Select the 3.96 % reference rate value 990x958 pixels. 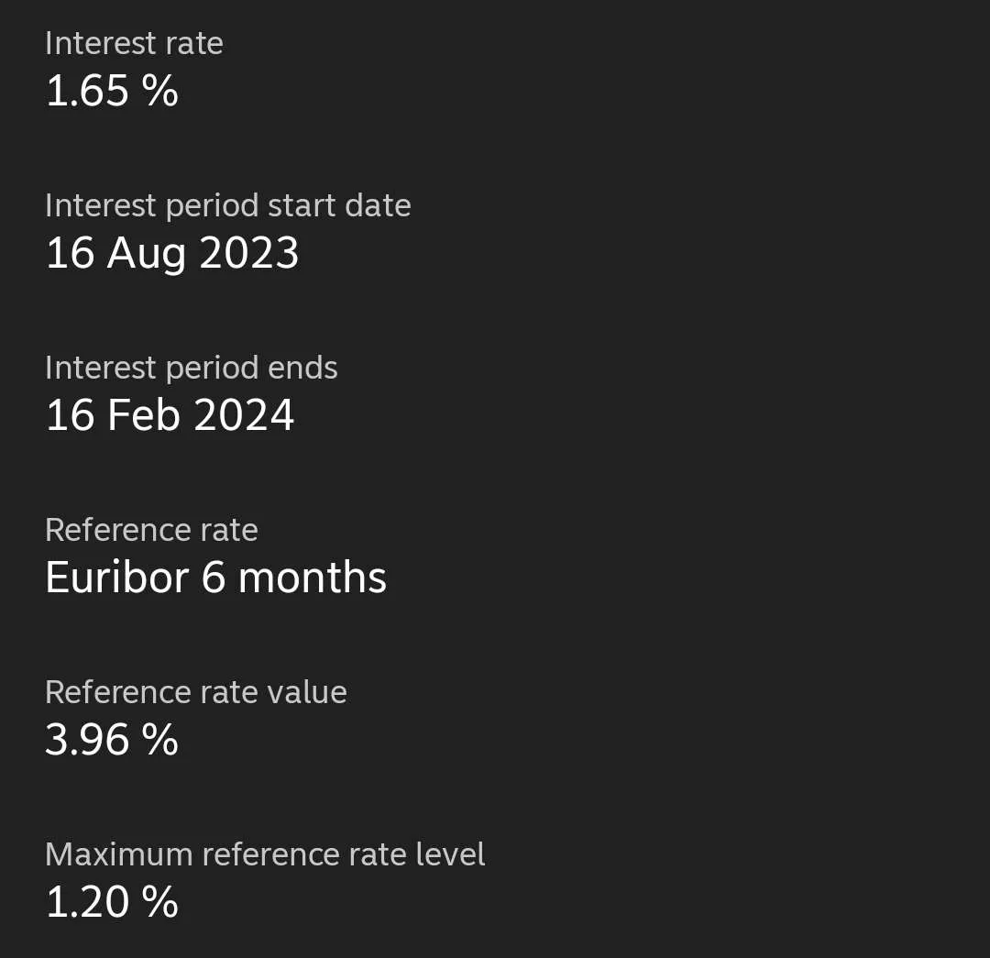tap(111, 740)
